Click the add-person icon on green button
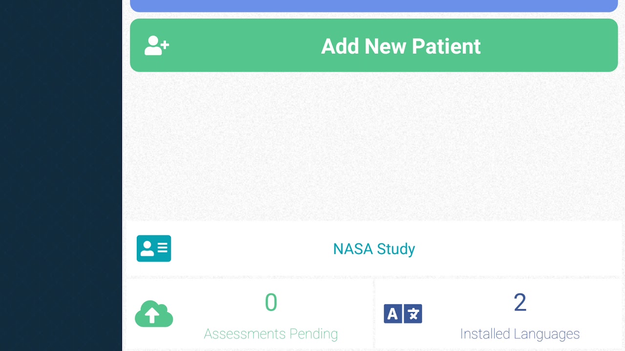625x351 pixels. [157, 46]
